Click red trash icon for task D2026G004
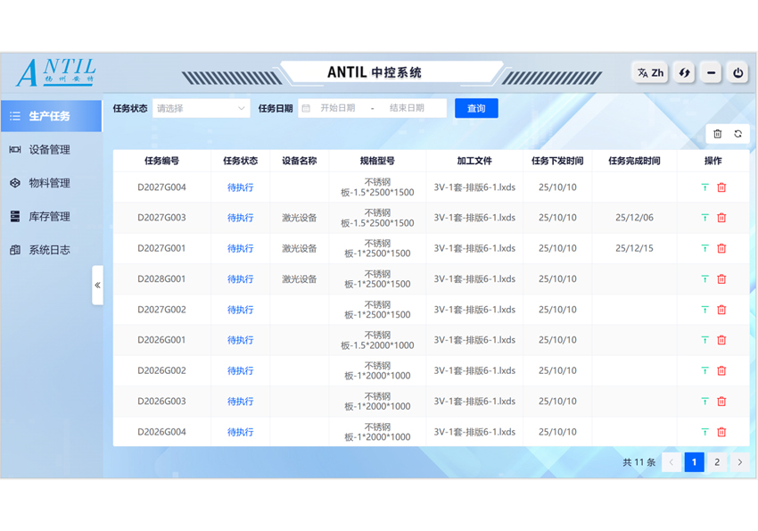The height and width of the screenshot is (531, 758). 721,432
